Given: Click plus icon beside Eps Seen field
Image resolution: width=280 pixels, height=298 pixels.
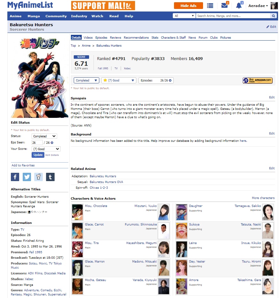Looking at the screenshot, I should pos(52,142).
